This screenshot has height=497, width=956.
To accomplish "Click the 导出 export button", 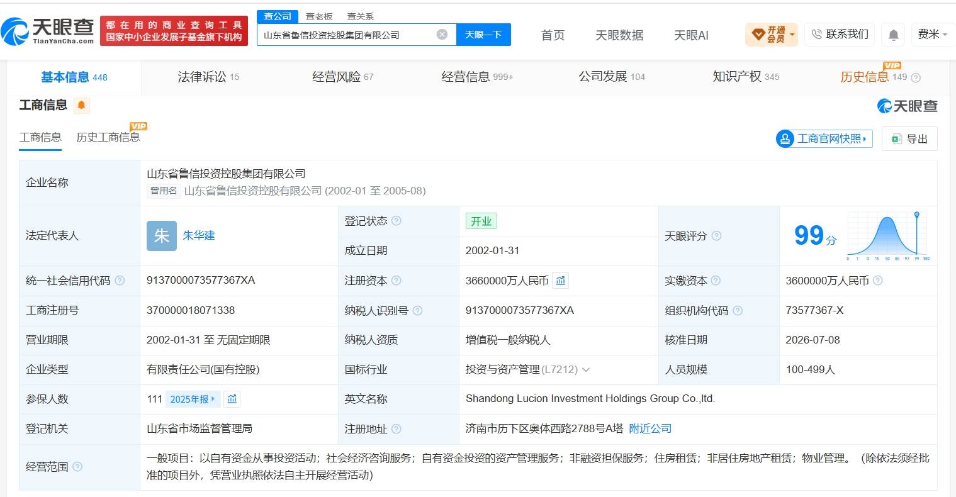I will click(x=909, y=138).
